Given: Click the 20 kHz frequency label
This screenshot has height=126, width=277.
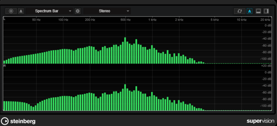Looking at the screenshot, I should 265,20.
